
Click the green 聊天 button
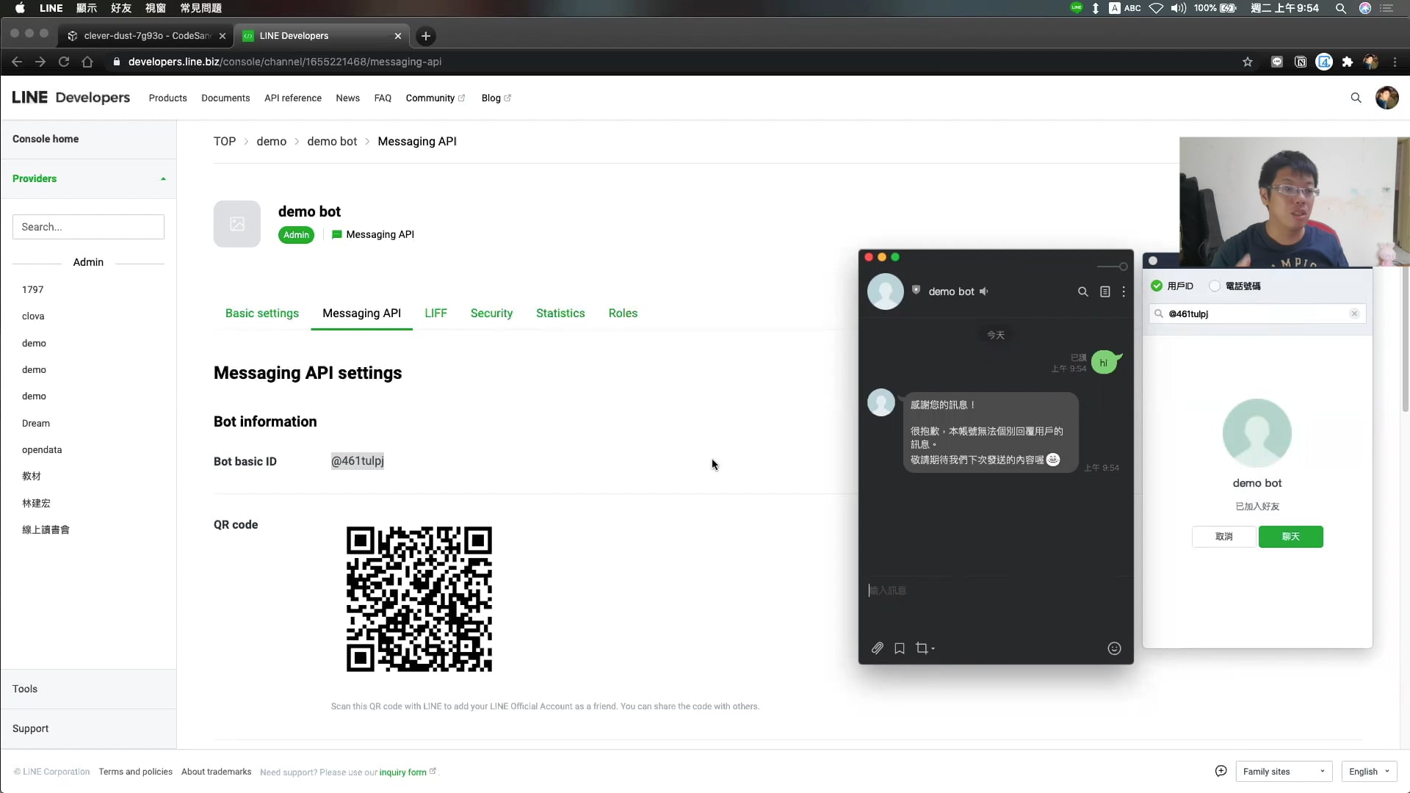coord(1290,537)
